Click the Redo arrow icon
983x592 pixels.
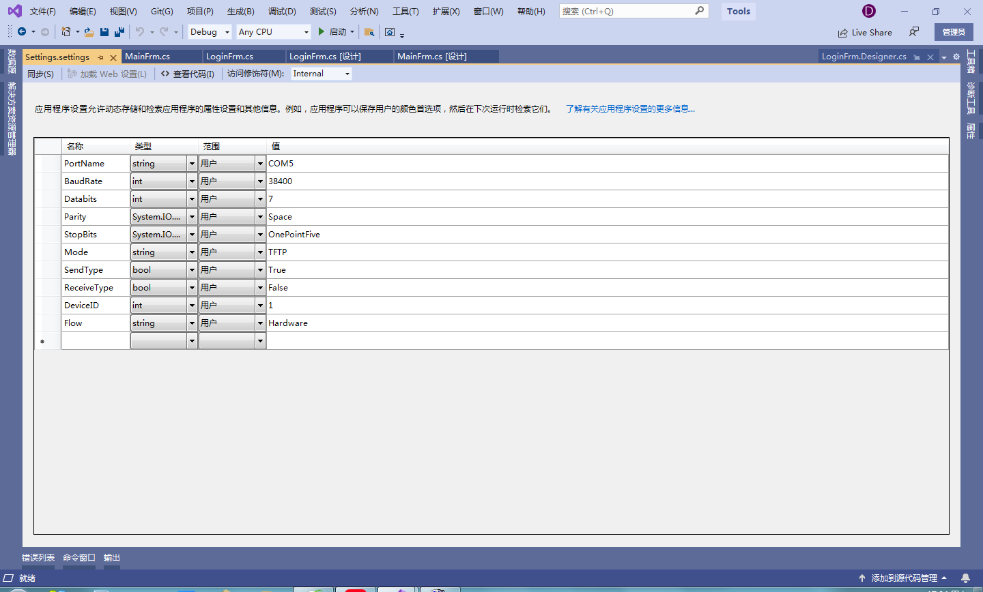(164, 32)
